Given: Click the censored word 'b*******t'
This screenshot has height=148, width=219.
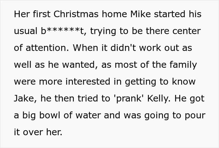Looking at the screenshot, I should [62, 31].
